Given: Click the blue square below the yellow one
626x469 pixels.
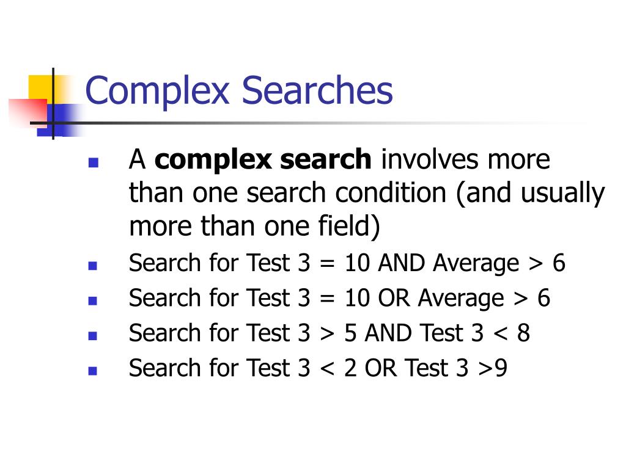Looking at the screenshot, I should tap(60, 120).
